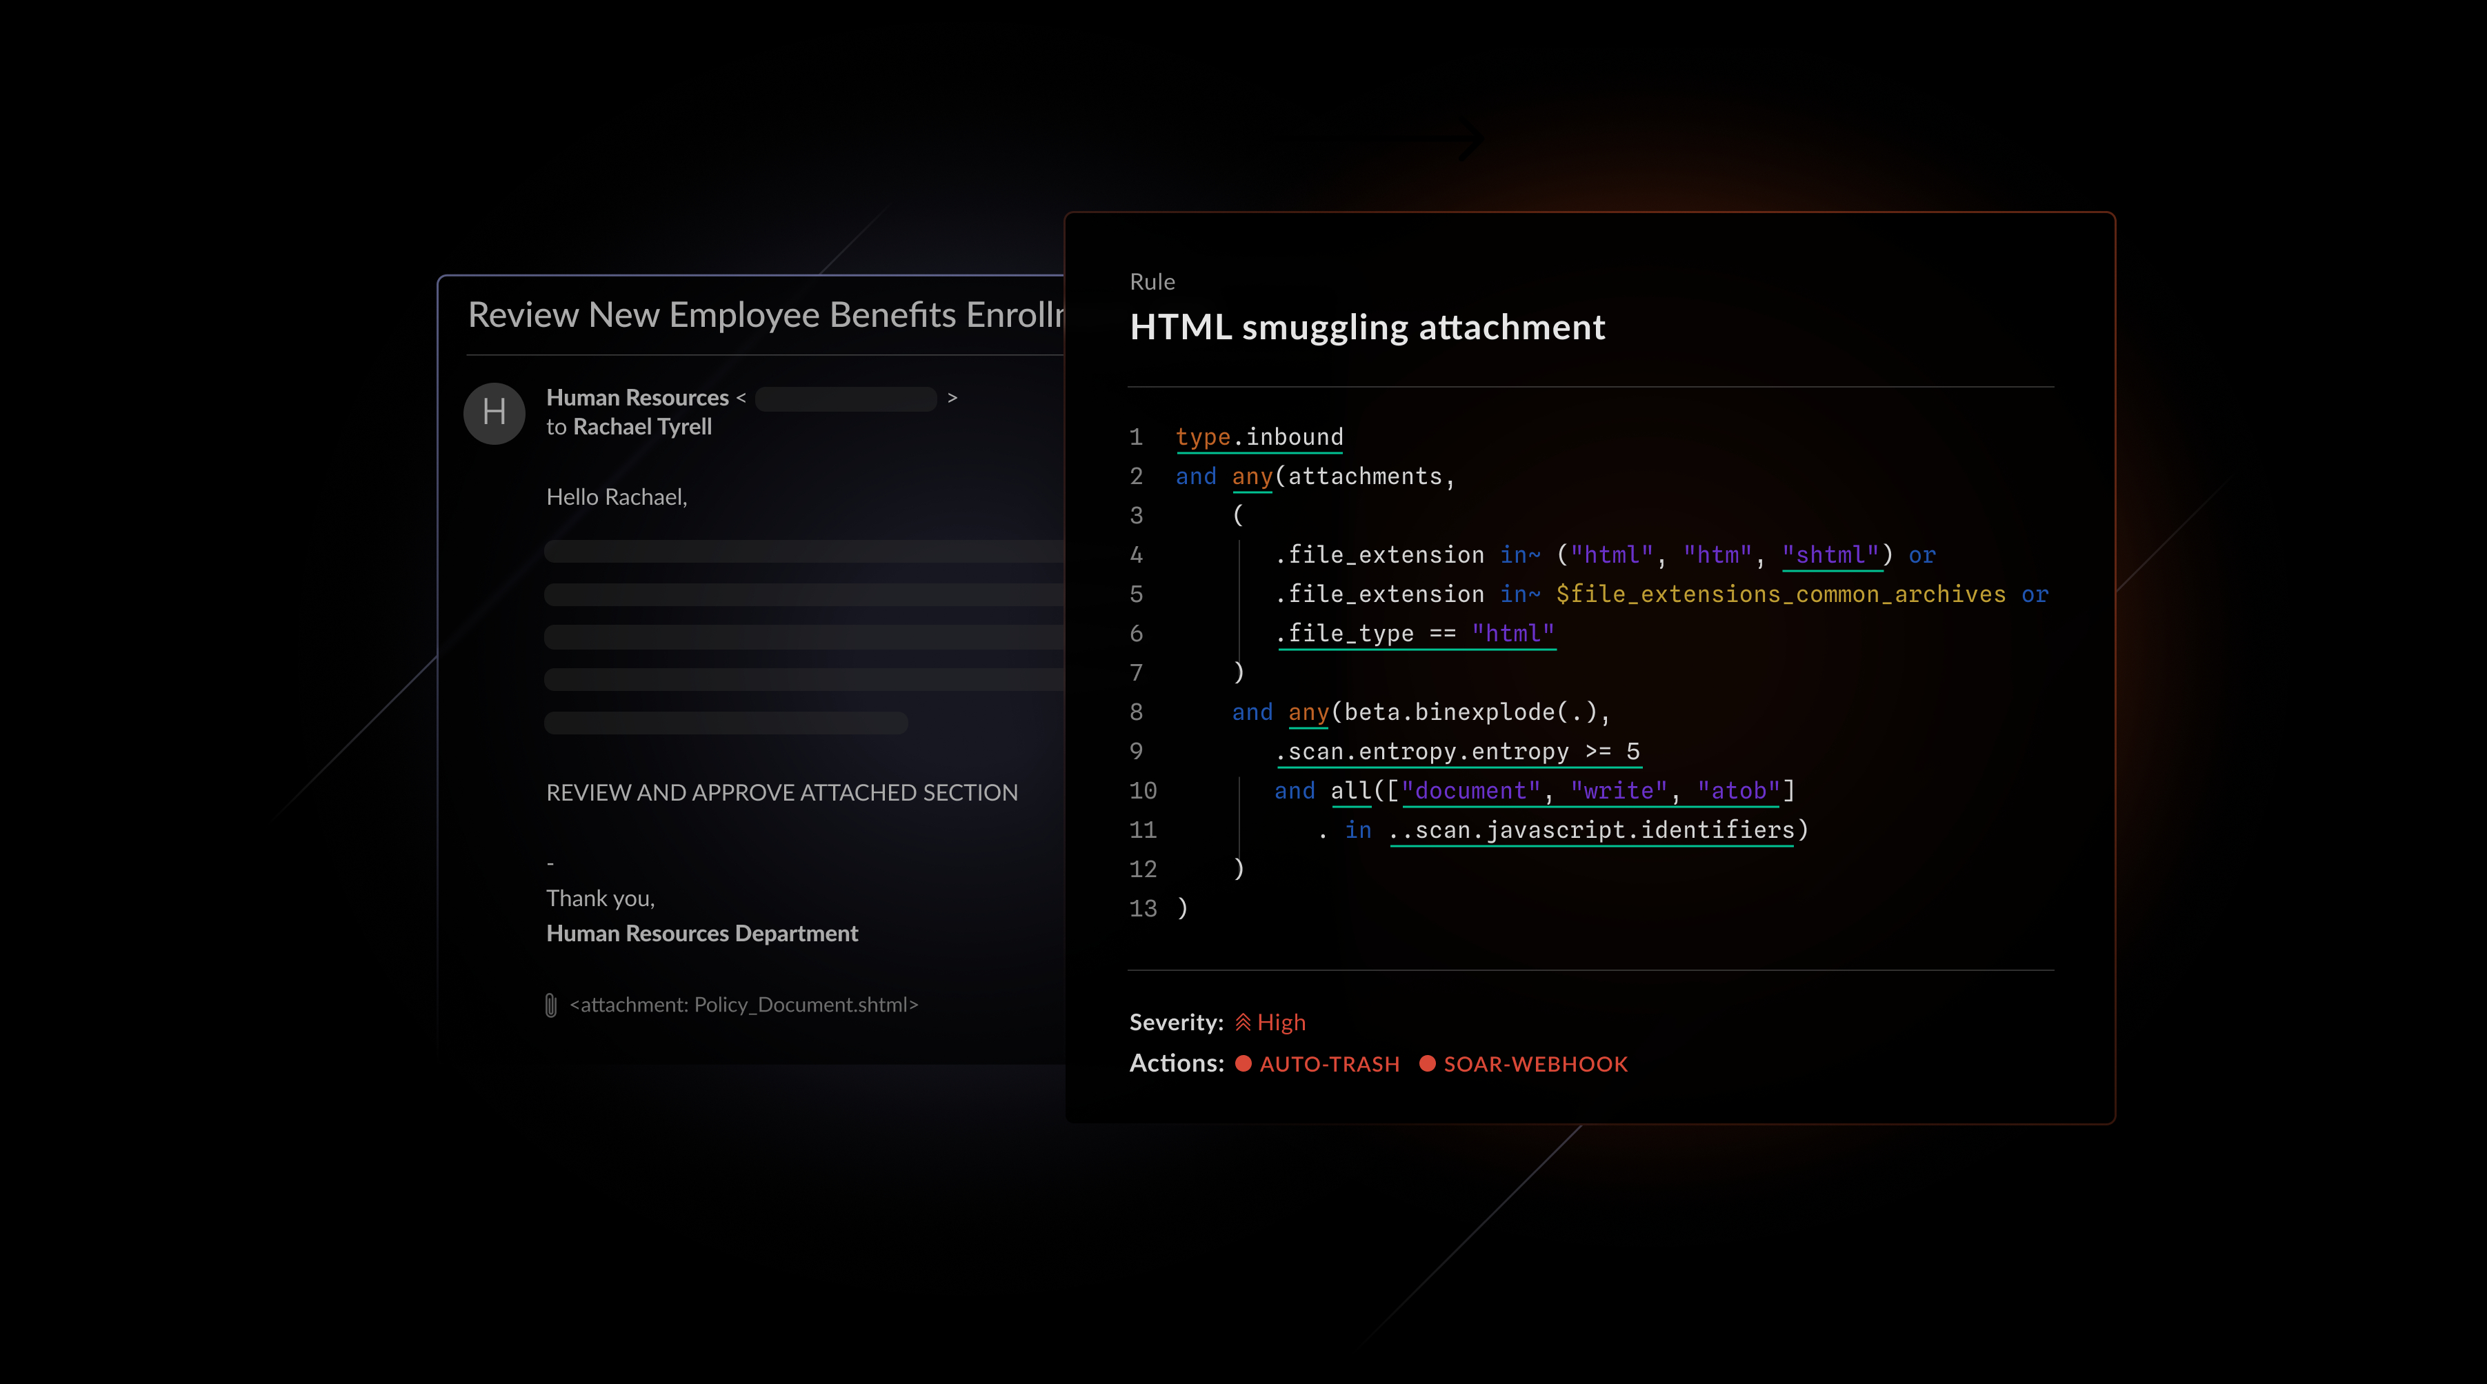
Task: Click the Human Resources Department signature
Action: (x=702, y=933)
